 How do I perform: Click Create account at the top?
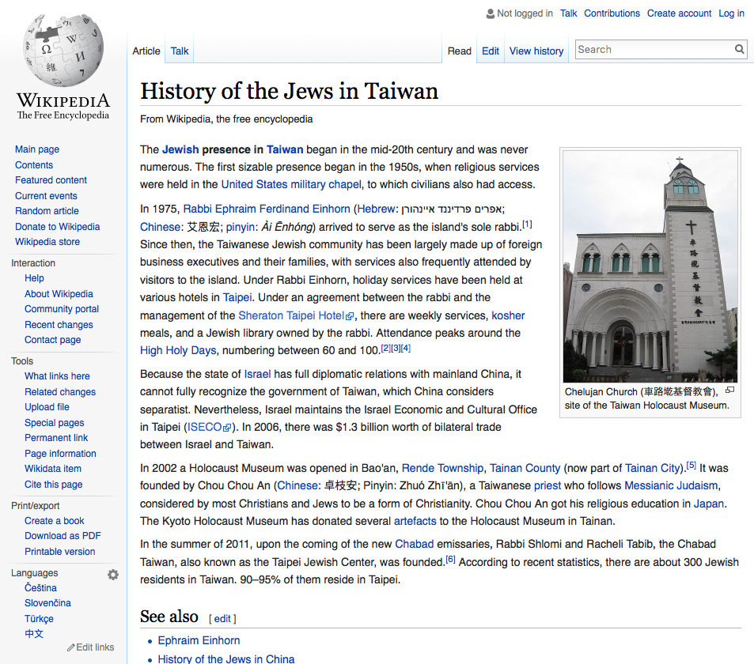(679, 13)
